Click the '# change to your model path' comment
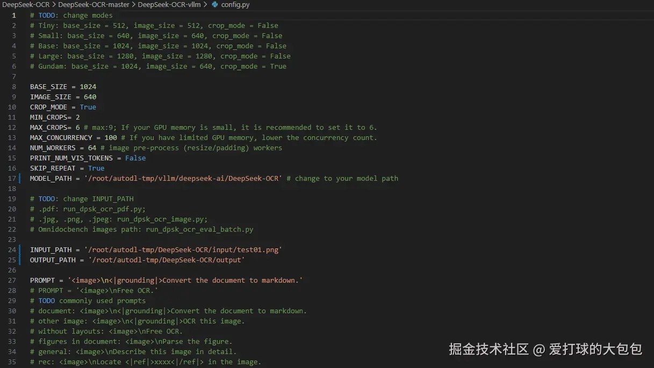 pos(342,179)
